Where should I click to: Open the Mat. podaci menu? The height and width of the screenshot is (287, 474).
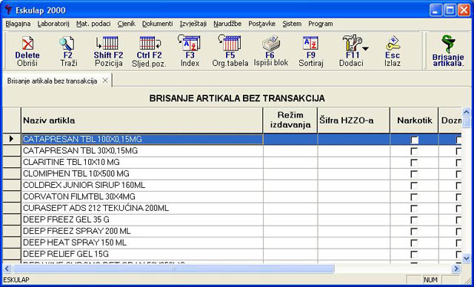coord(93,24)
